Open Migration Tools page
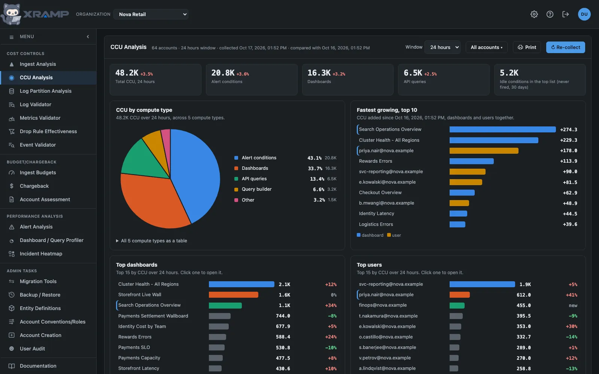The image size is (599, 374). (48, 282)
